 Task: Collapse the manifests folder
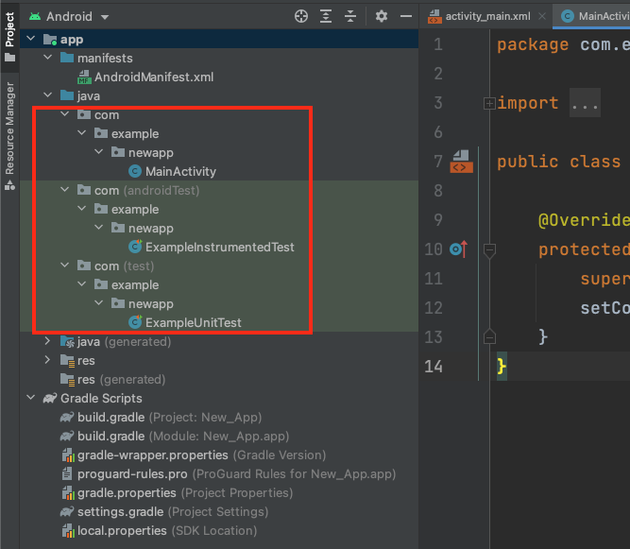48,58
